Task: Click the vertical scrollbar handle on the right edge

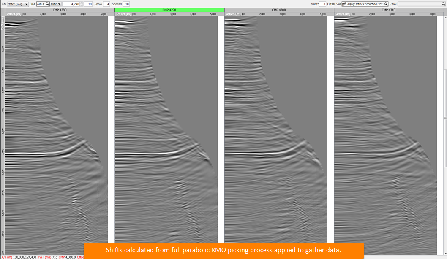Action: click(x=445, y=118)
